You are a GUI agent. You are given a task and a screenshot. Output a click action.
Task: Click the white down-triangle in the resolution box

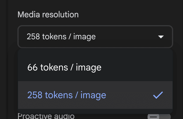160,37
